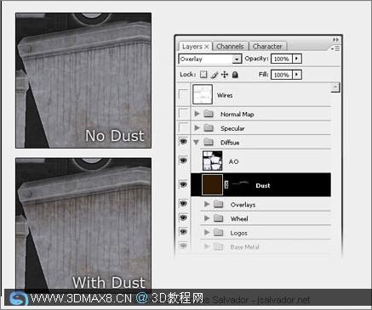Image resolution: width=372 pixels, height=310 pixels.
Task: Hide the Diffuse group eye icon
Action: (183, 141)
